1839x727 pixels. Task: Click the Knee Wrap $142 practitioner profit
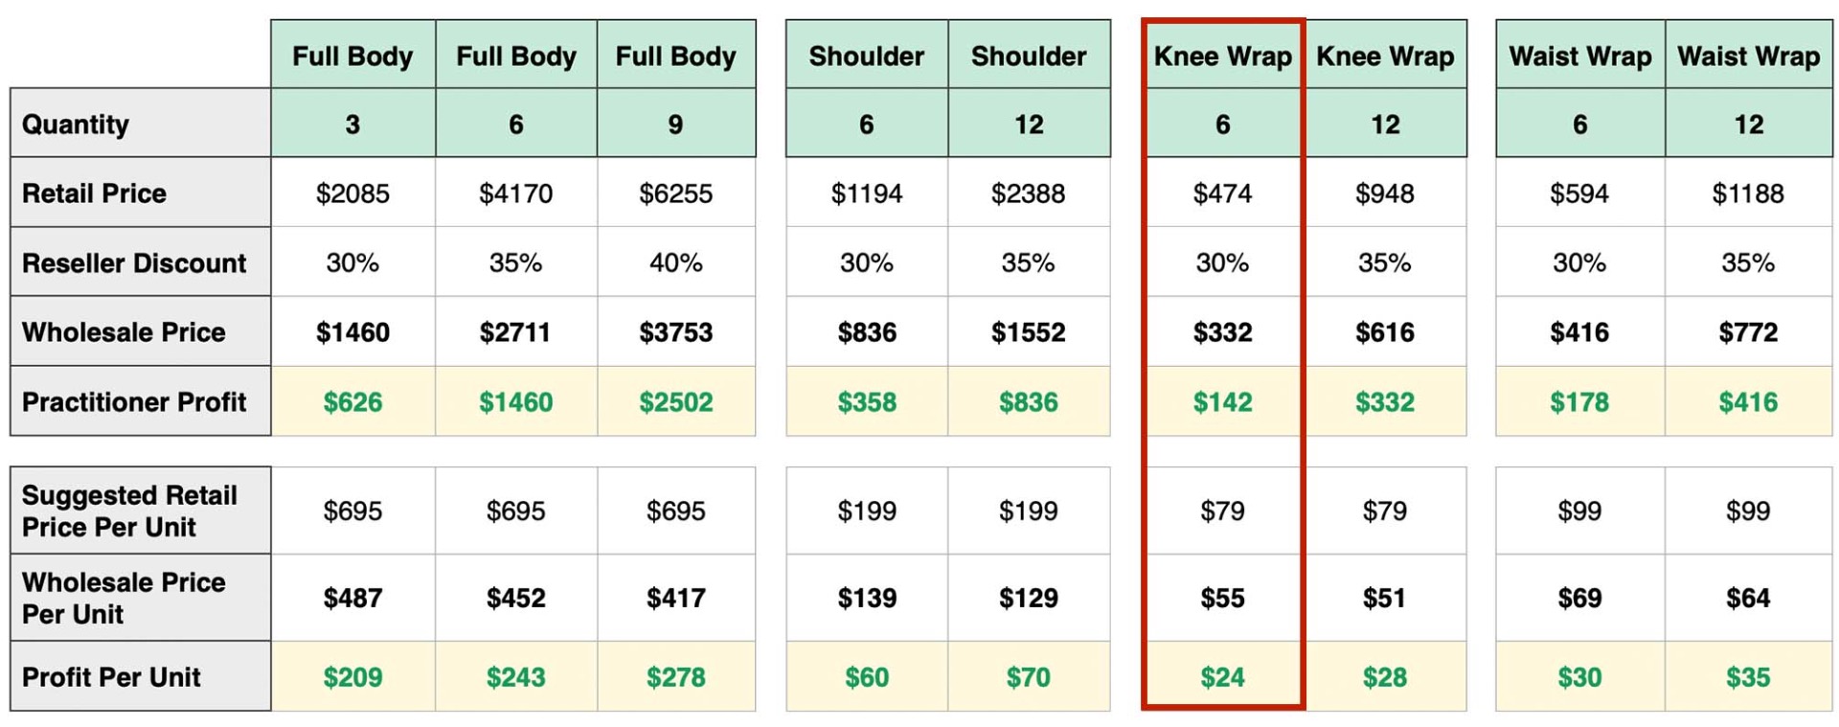[x=1222, y=401]
